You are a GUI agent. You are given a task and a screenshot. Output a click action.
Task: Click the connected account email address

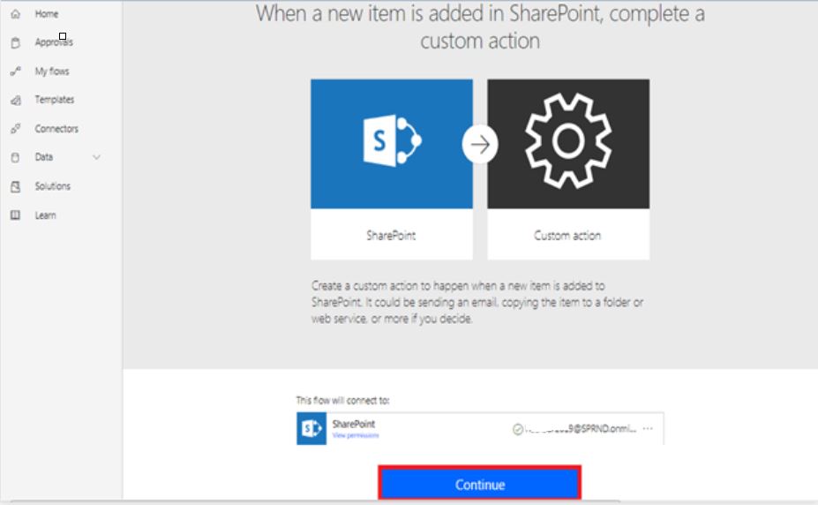coord(581,429)
